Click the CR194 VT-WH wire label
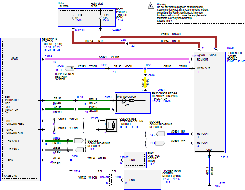The image size is (245, 190). click(109, 57)
